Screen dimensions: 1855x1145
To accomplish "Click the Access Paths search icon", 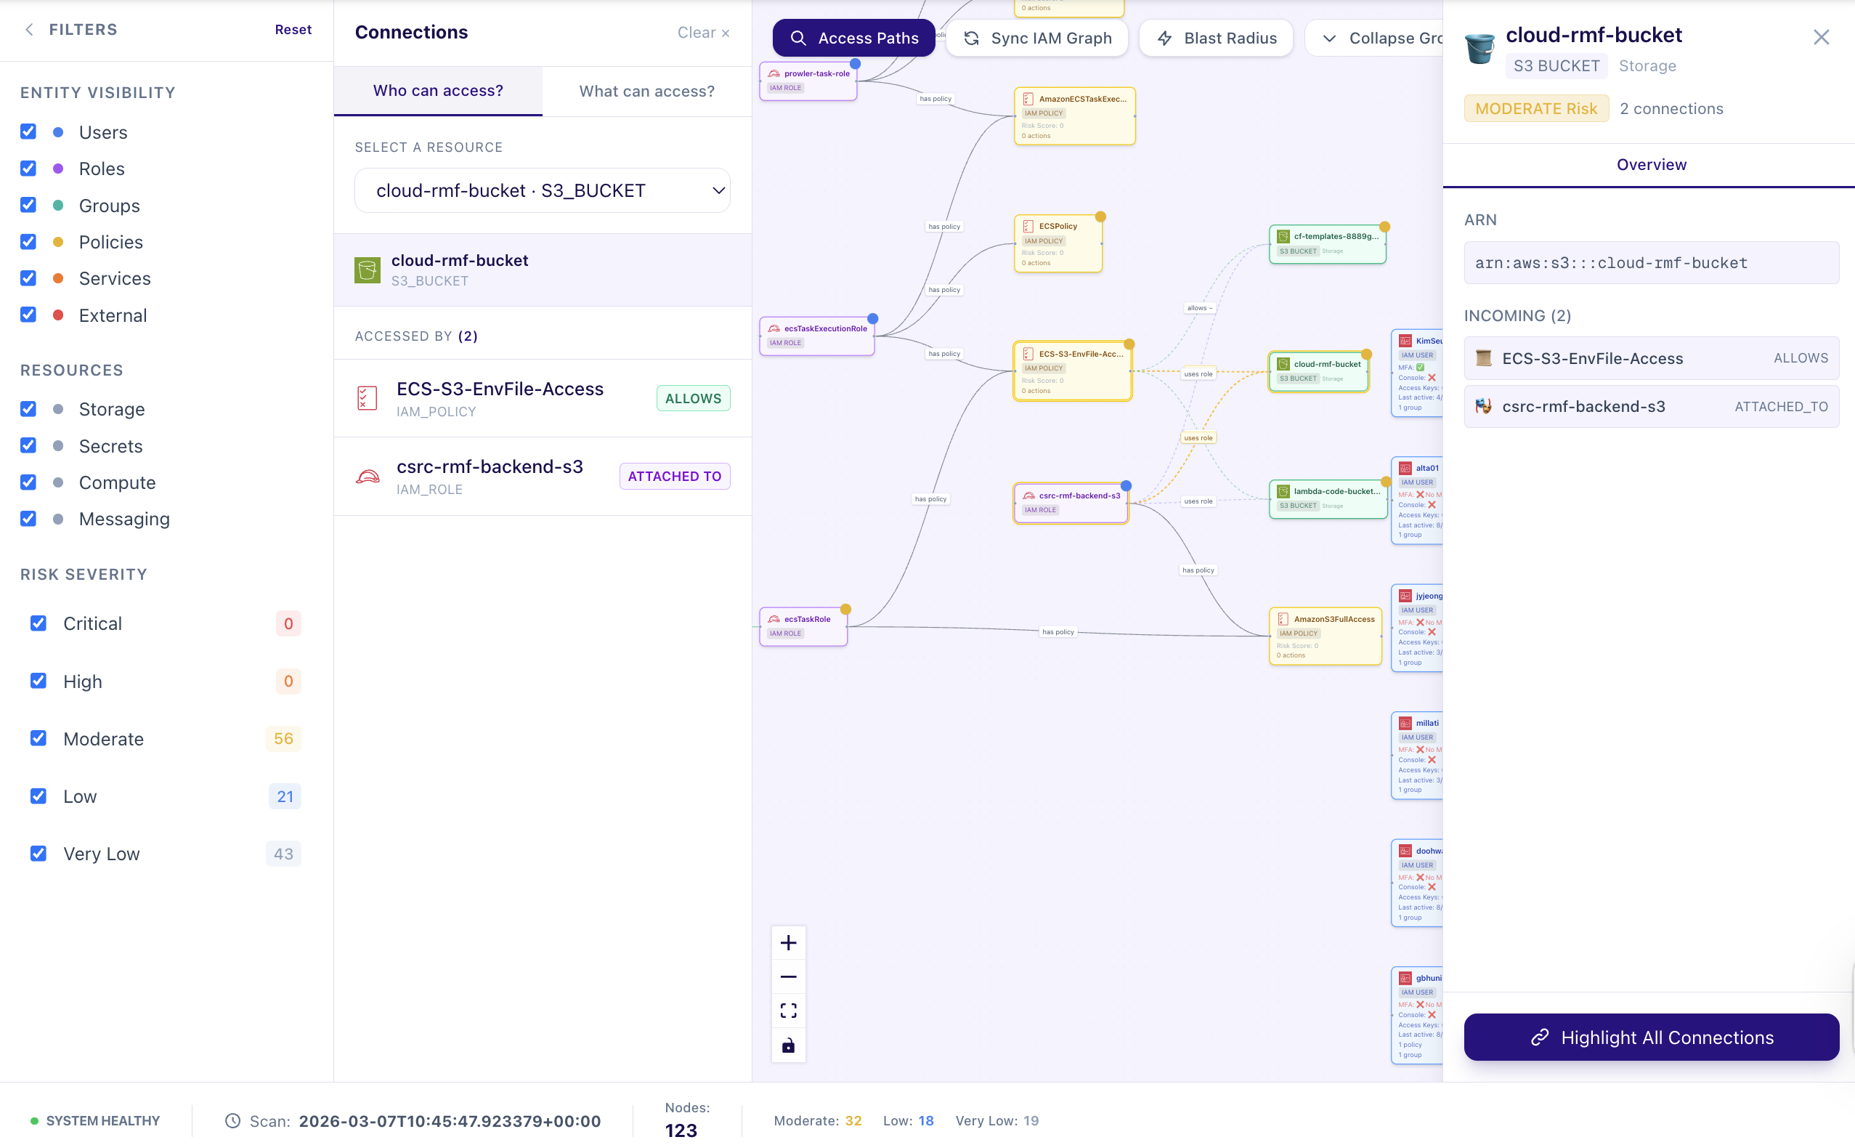I will click(x=797, y=38).
